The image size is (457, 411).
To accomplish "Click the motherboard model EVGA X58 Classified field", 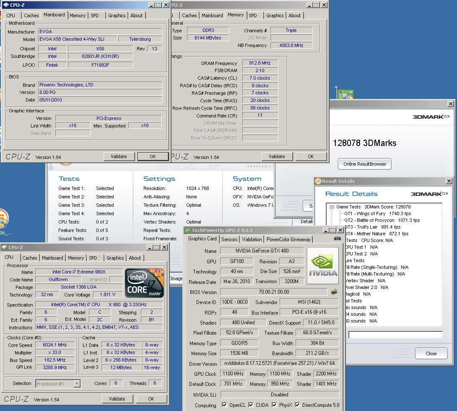I will coord(78,39).
